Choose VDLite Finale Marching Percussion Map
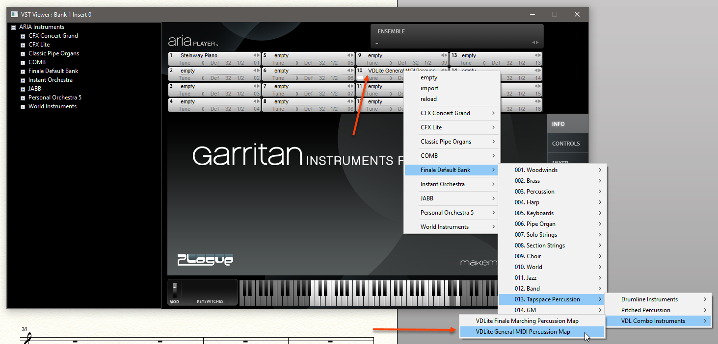Screen dimensions: 718x344 pyautogui.click(x=527, y=321)
